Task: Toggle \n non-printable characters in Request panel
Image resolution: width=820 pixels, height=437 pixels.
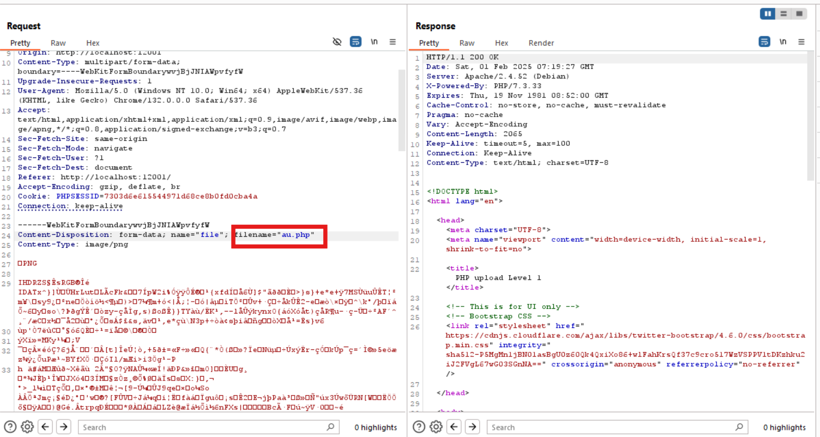Action: click(375, 42)
